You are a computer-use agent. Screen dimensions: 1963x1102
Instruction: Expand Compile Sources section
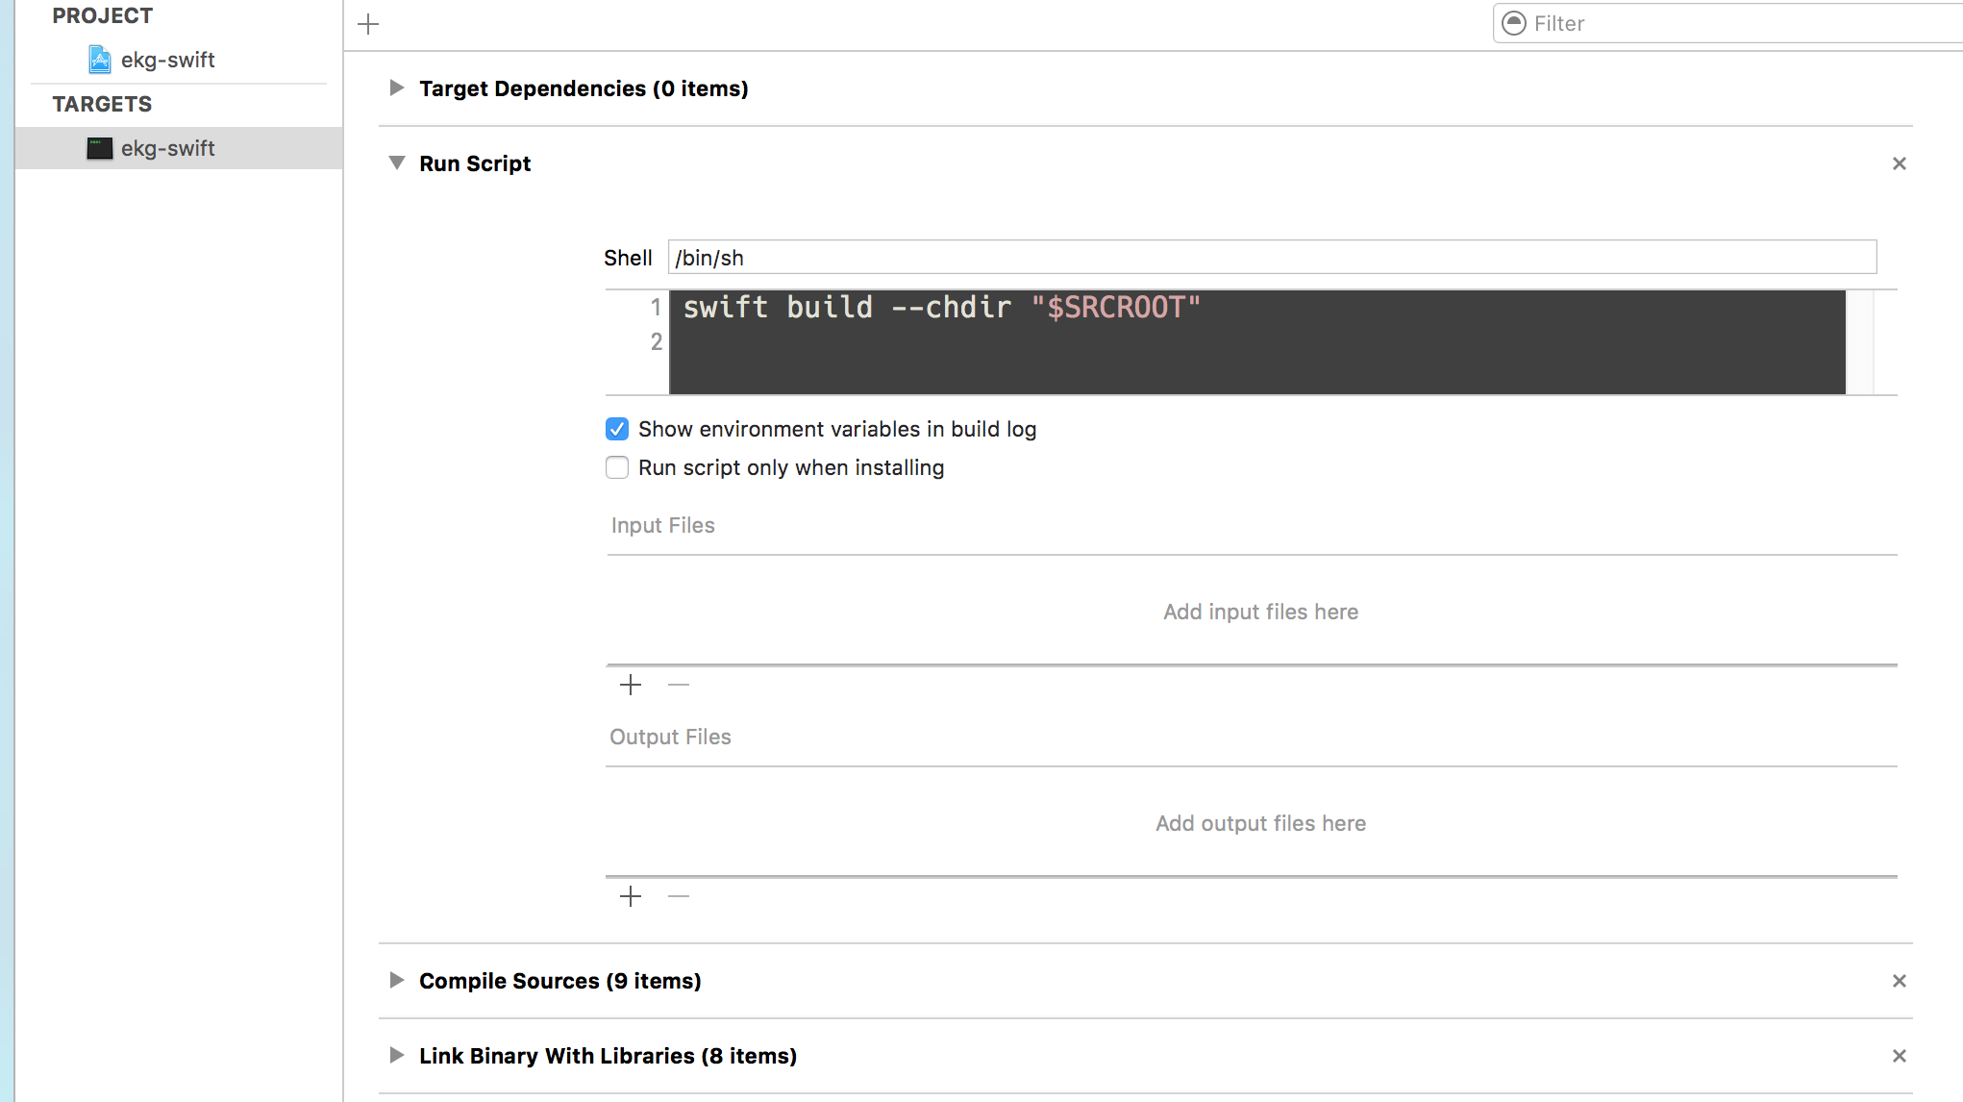point(396,981)
